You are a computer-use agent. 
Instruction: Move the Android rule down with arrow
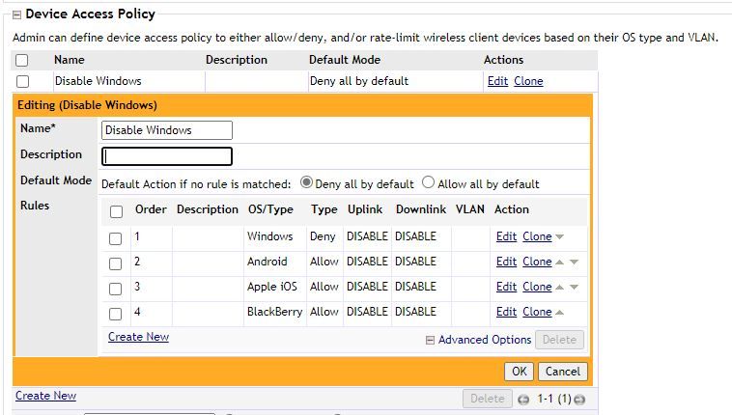click(x=574, y=263)
